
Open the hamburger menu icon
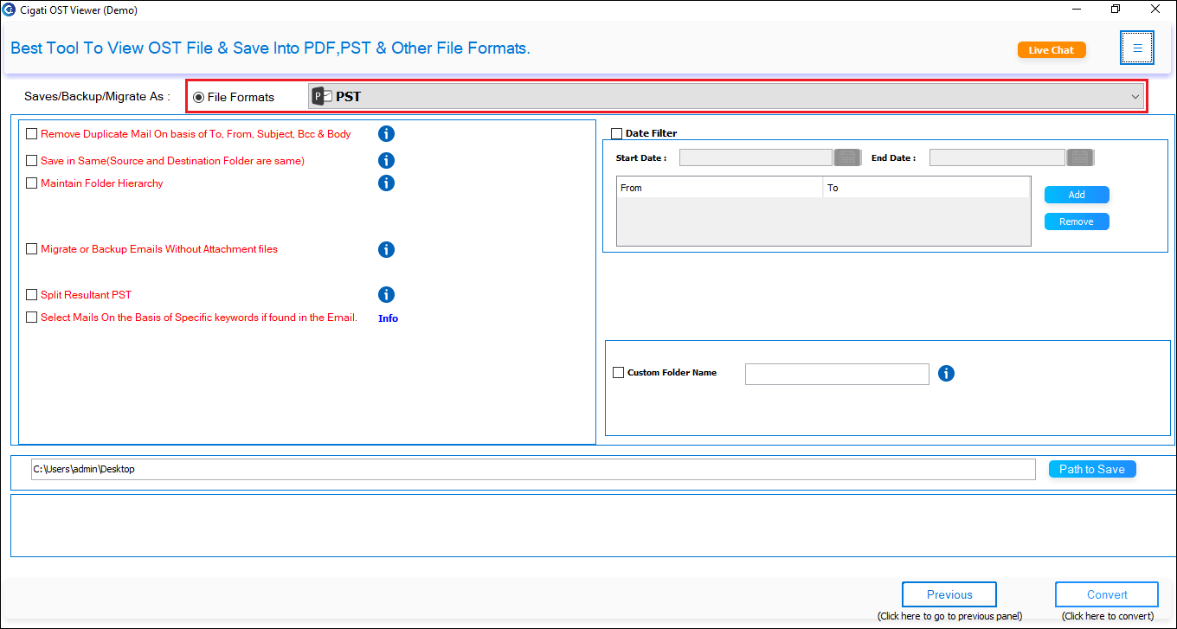pyautogui.click(x=1137, y=48)
